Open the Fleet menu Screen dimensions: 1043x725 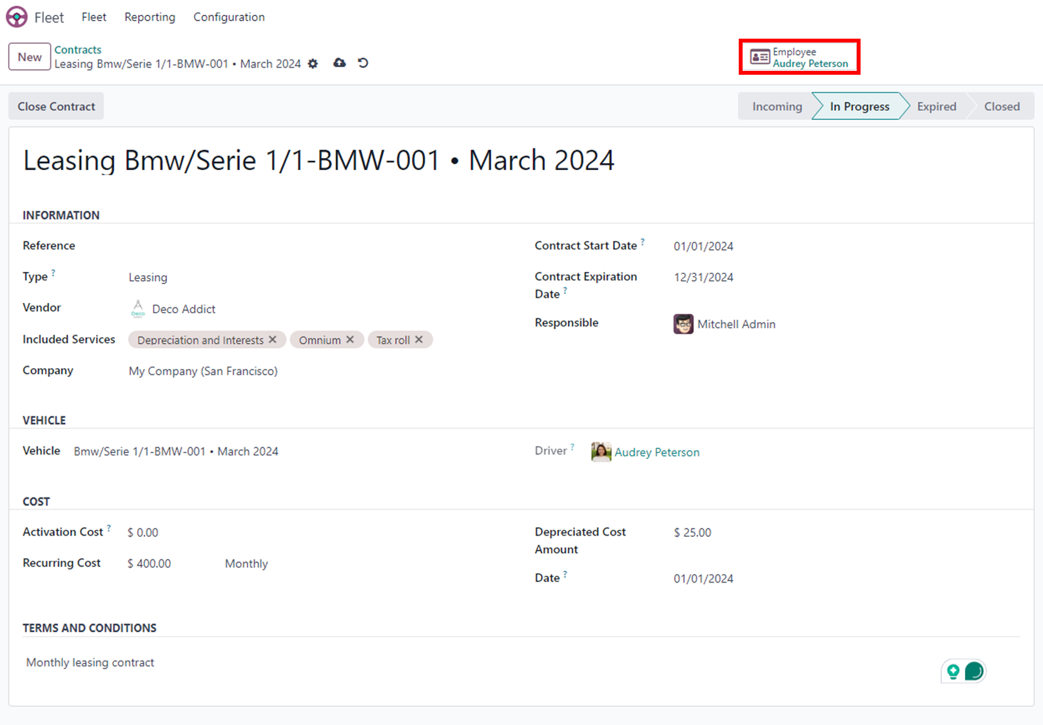94,17
